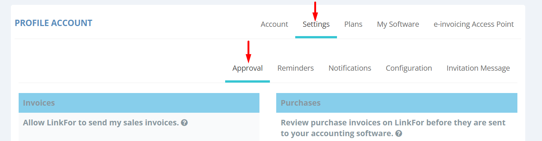Click the Review purchase invoices label
This screenshot has height=141, width=542.
393,128
